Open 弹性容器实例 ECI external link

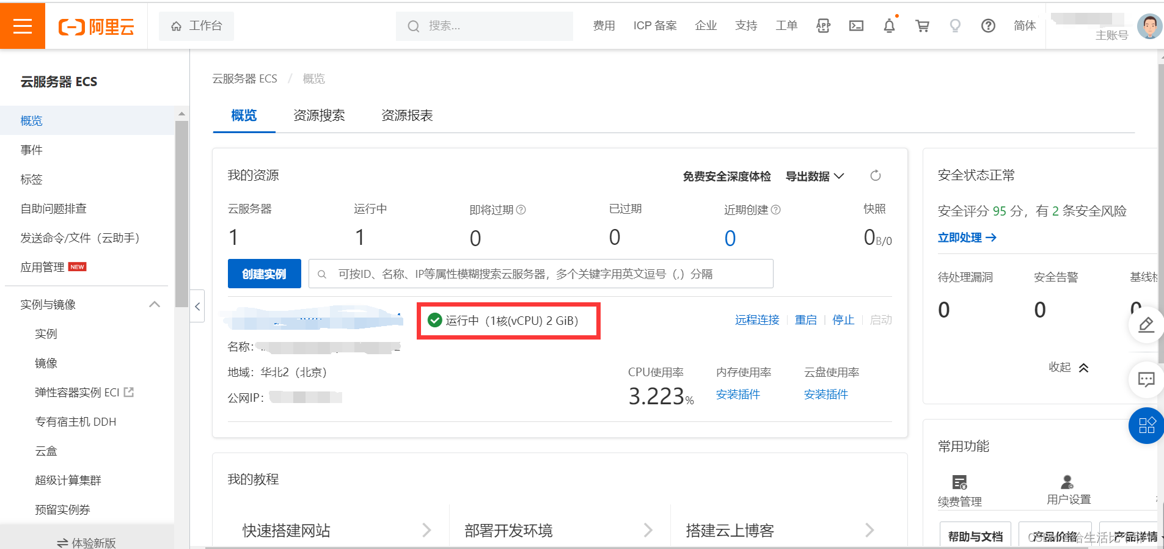[84, 393]
